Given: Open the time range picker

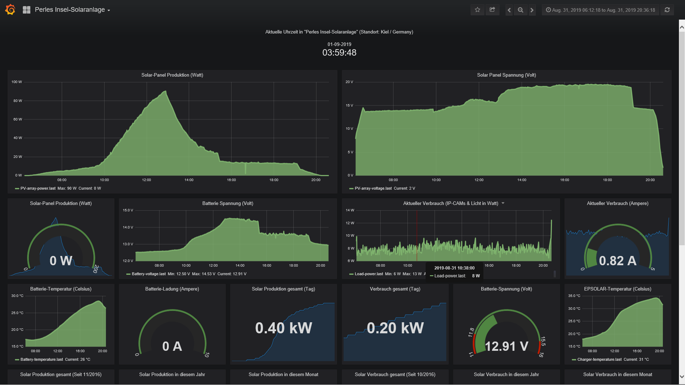Looking at the screenshot, I should click(600, 10).
